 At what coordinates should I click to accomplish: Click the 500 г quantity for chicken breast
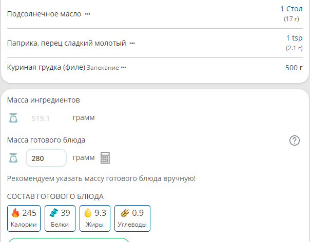[294, 67]
